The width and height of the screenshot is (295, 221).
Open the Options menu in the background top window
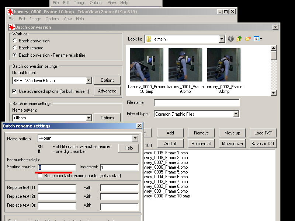[96, 3]
